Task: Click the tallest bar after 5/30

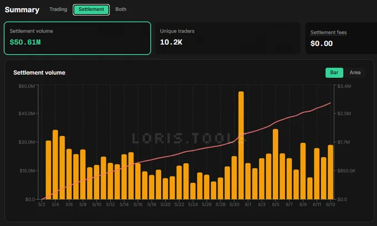Action: pyautogui.click(x=241, y=145)
